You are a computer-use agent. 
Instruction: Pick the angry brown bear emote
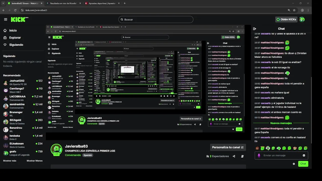257,148
